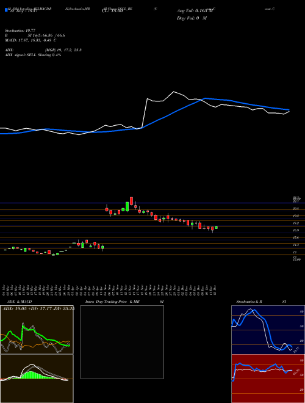Click the MACD values line '17.87, 18.35, -0.48'
This screenshot has width=305, height=403.
click(34, 40)
